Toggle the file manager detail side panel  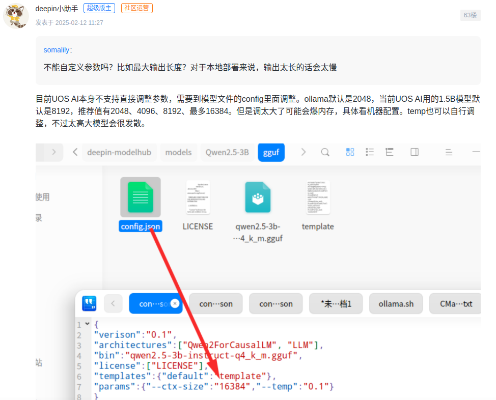415,152
